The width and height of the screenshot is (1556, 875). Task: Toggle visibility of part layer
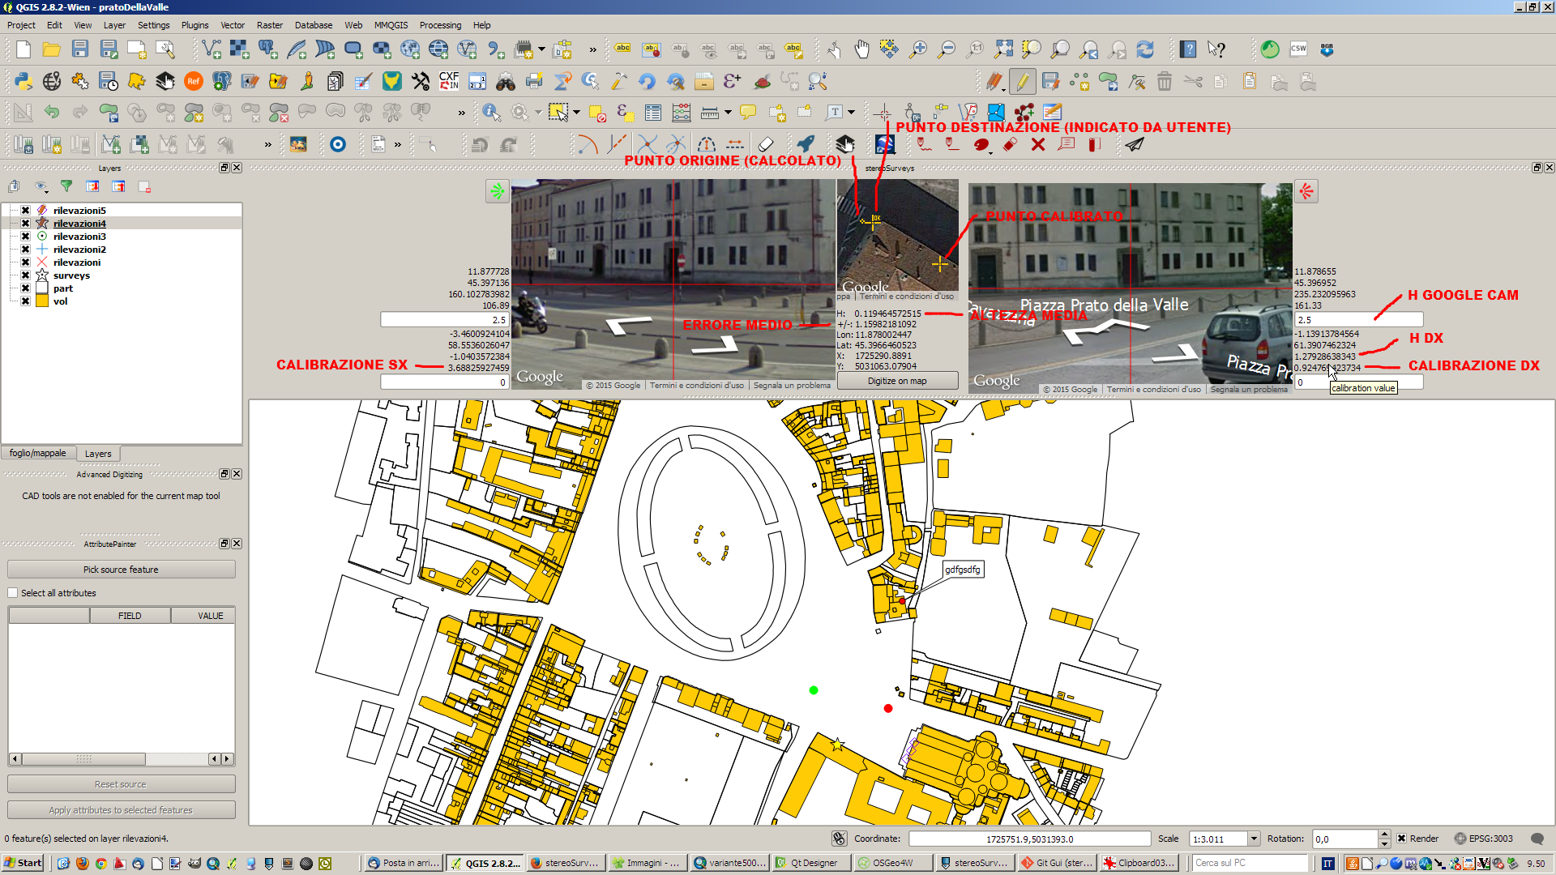tap(25, 288)
